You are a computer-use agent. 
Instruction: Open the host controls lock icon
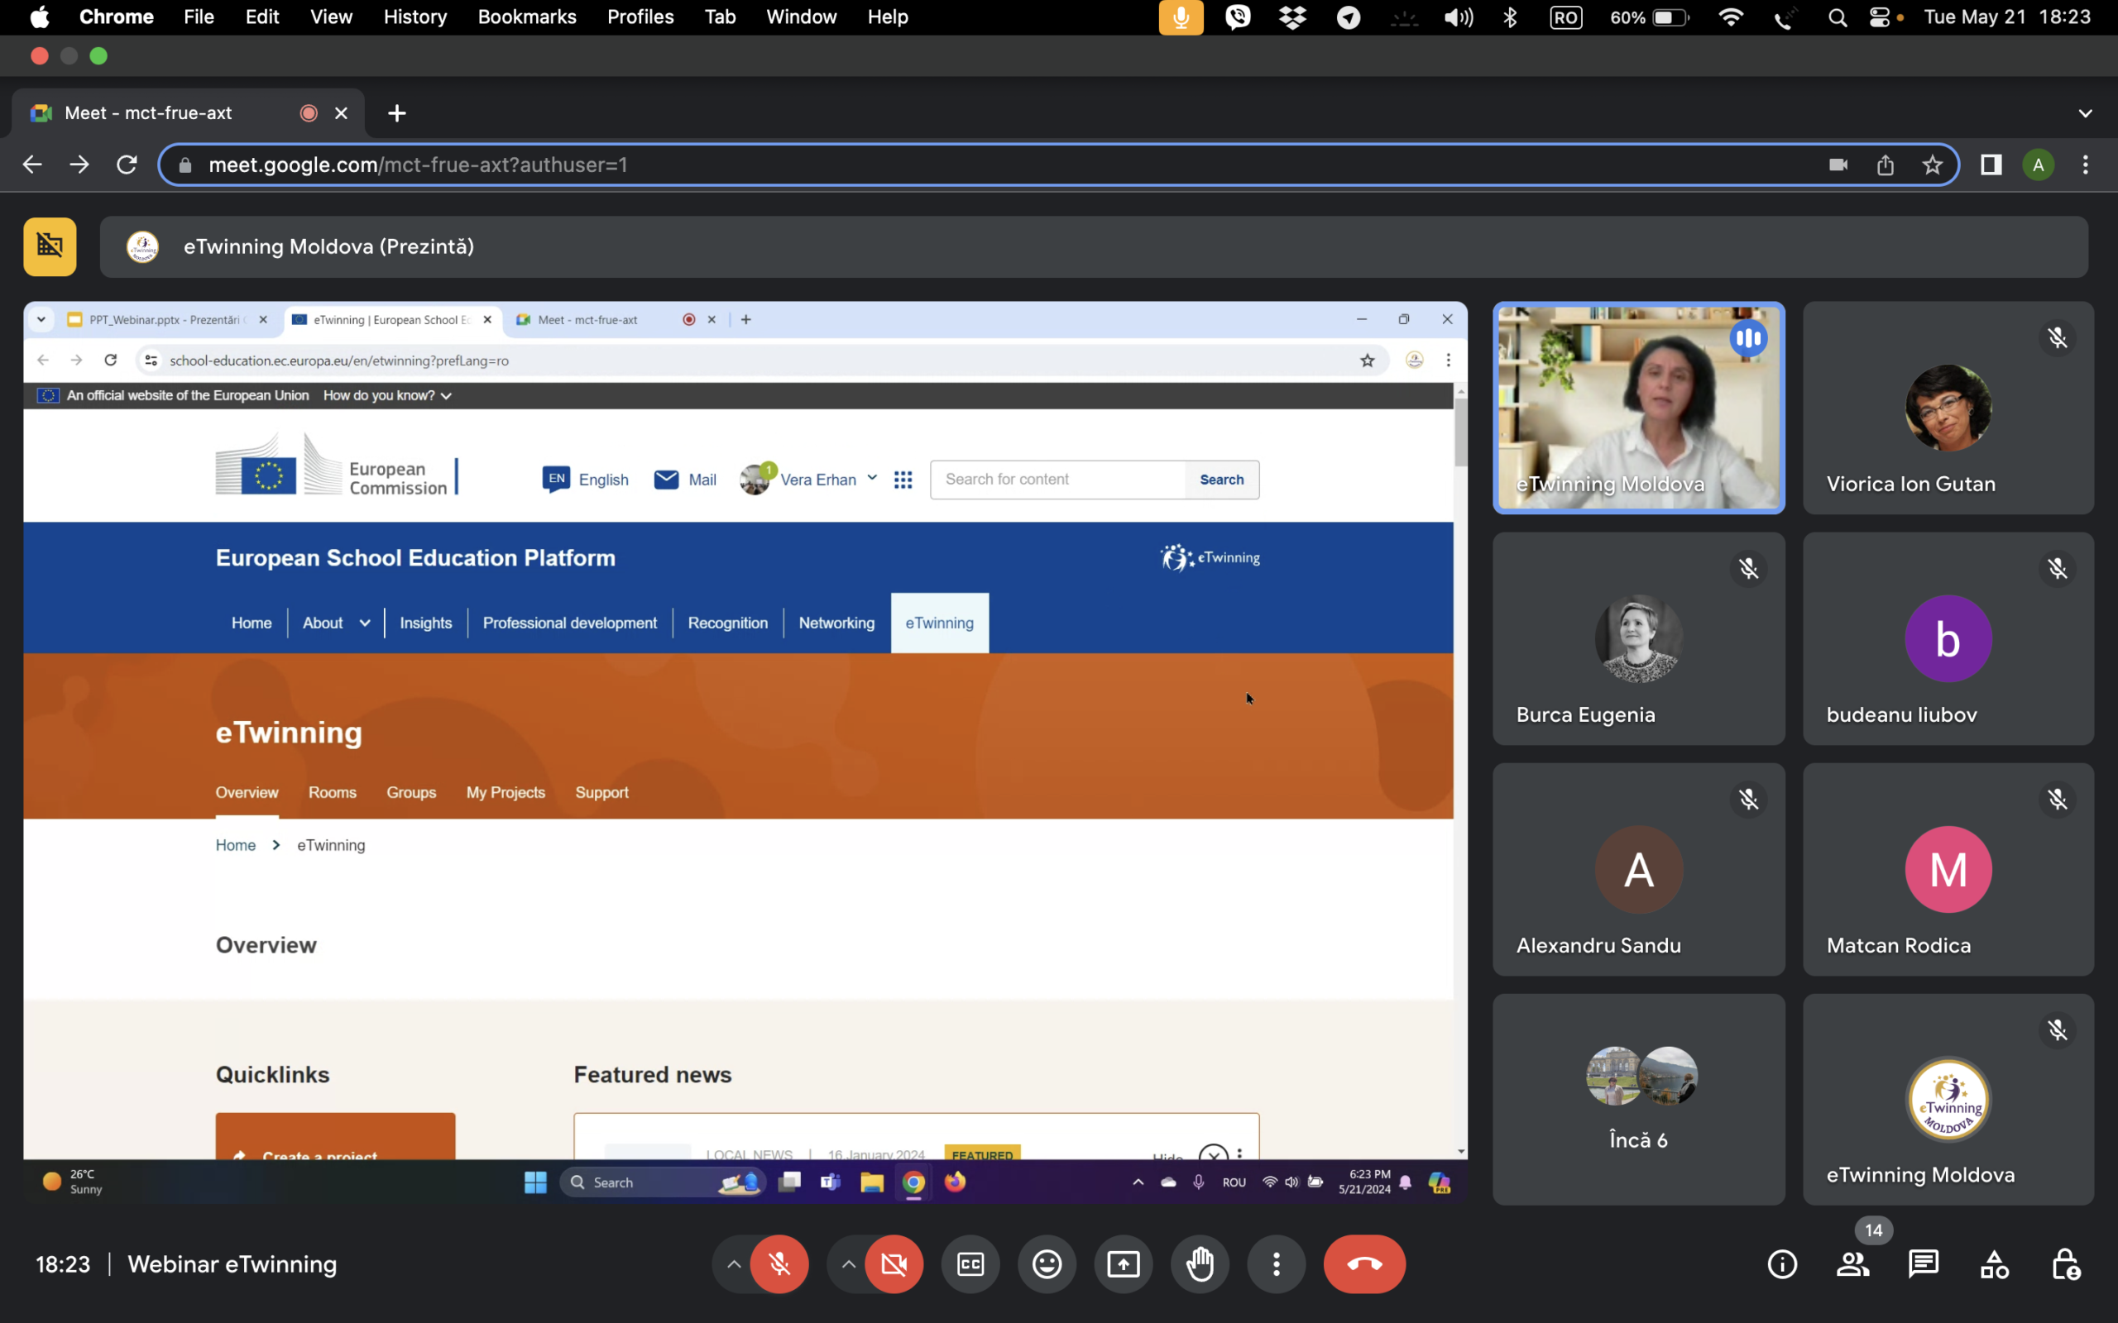(2066, 1263)
